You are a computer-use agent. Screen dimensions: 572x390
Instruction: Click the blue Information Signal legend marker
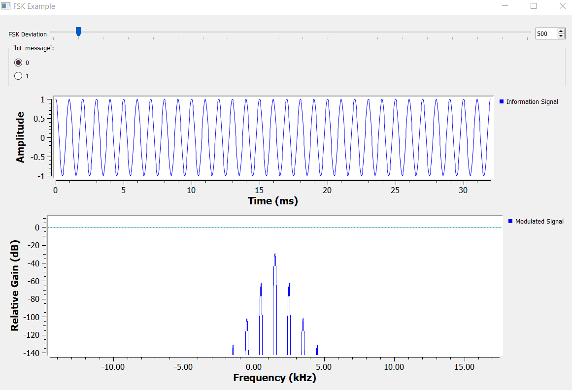502,101
